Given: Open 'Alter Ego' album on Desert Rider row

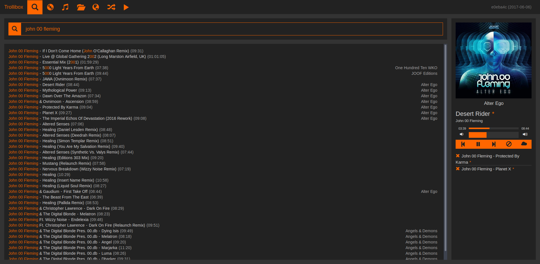Looking at the screenshot, I should pyautogui.click(x=429, y=85).
